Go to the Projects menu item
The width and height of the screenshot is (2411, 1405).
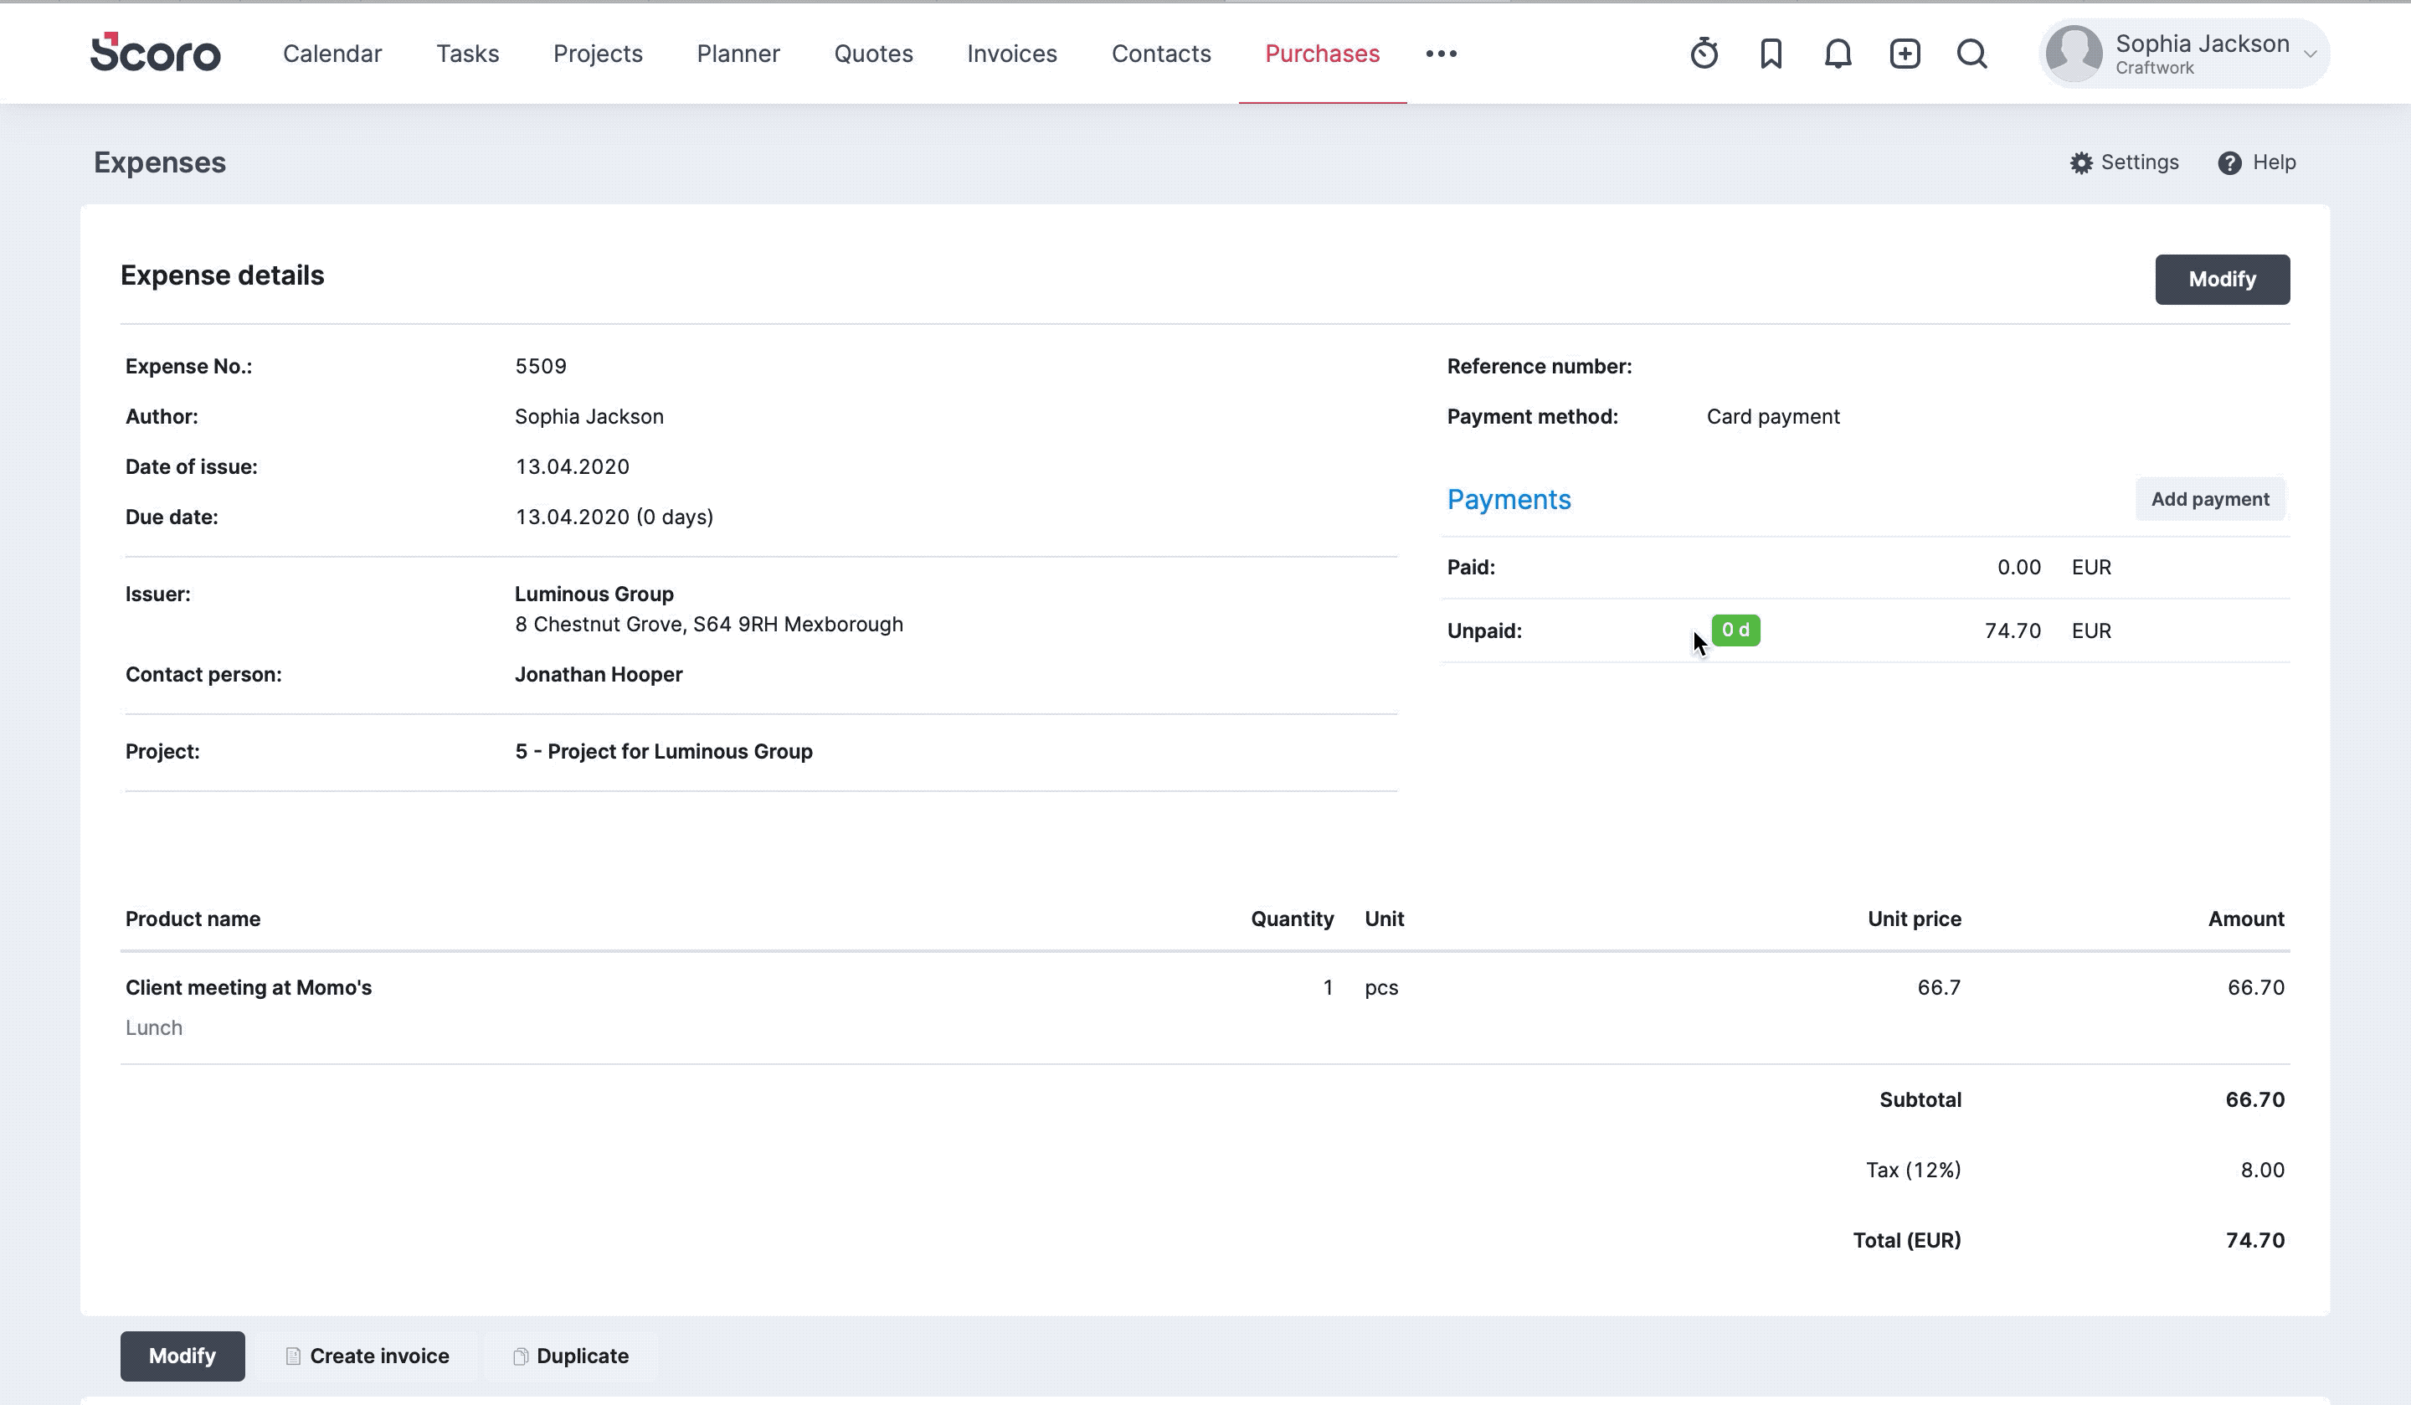coord(598,54)
